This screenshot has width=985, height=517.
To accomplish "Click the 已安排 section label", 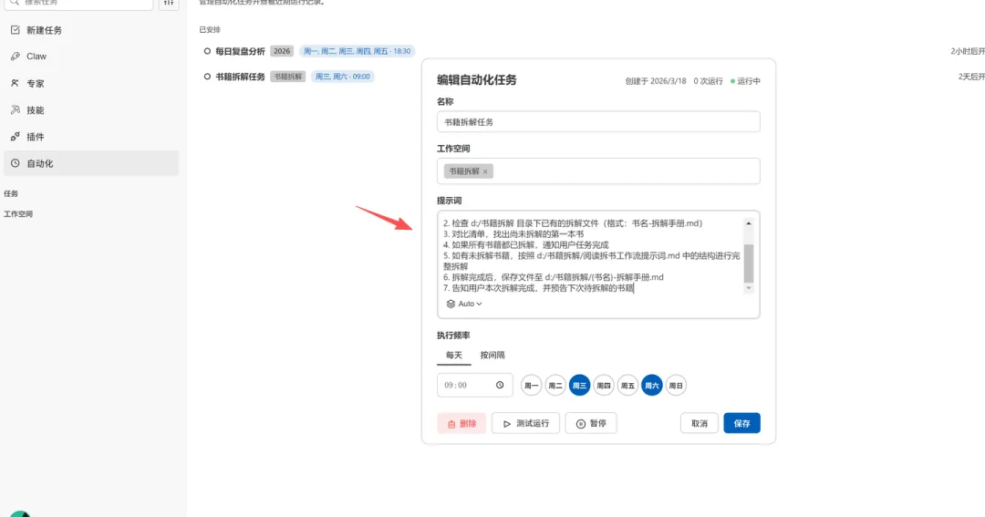I will tap(210, 29).
